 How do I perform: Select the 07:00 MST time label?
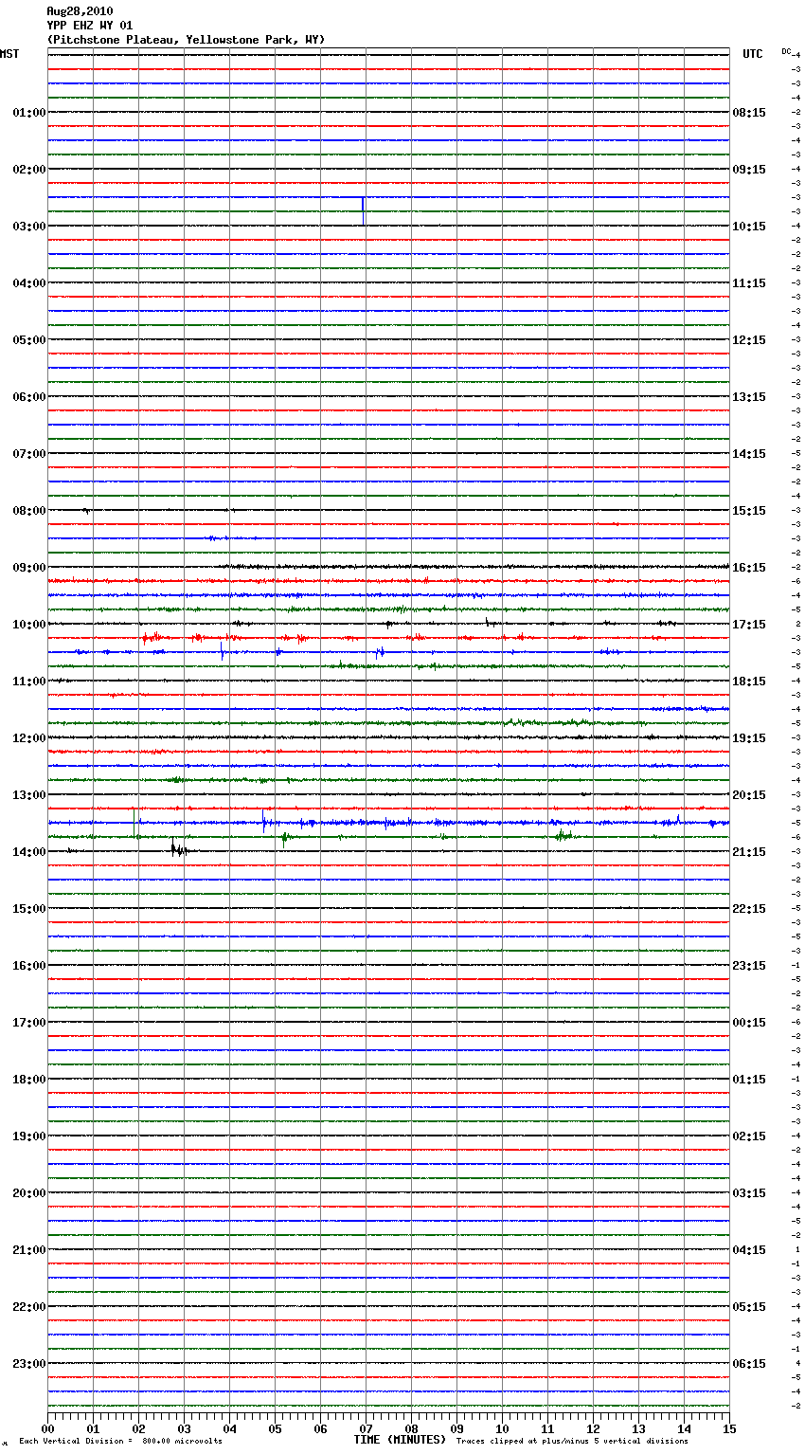pyautogui.click(x=29, y=454)
